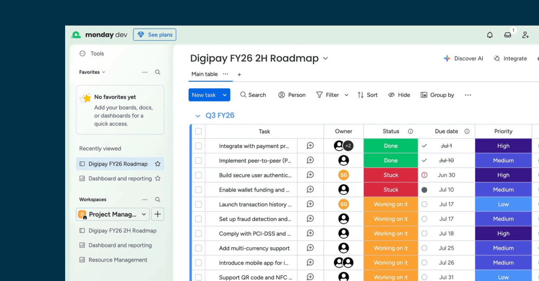
Task: Open Group by menu
Action: (437, 95)
